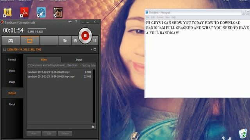Open Bandicam help question mark
The height and width of the screenshot is (140, 250).
click(x=76, y=22)
